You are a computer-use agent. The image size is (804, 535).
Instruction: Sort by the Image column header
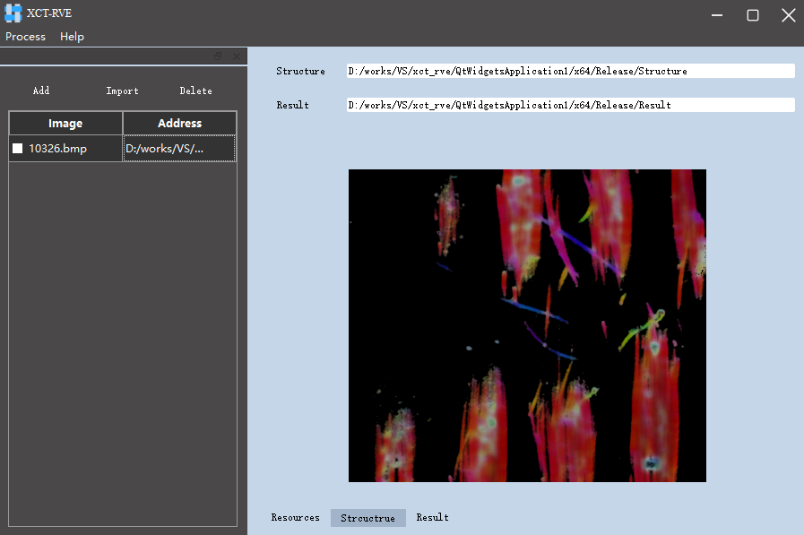(x=65, y=124)
